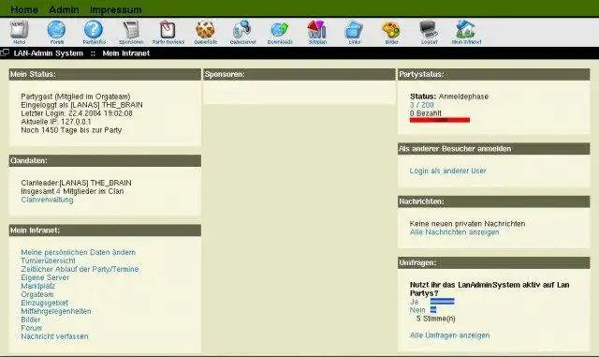The image size is (599, 357).
Task: Open the Turnierübersicht link
Action: [48, 260]
